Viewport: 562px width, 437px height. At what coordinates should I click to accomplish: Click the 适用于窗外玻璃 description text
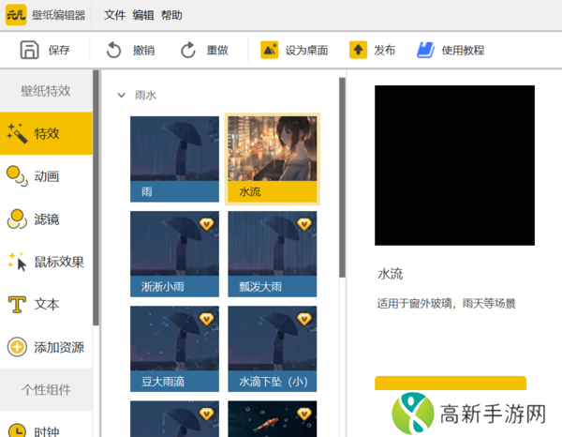(446, 304)
